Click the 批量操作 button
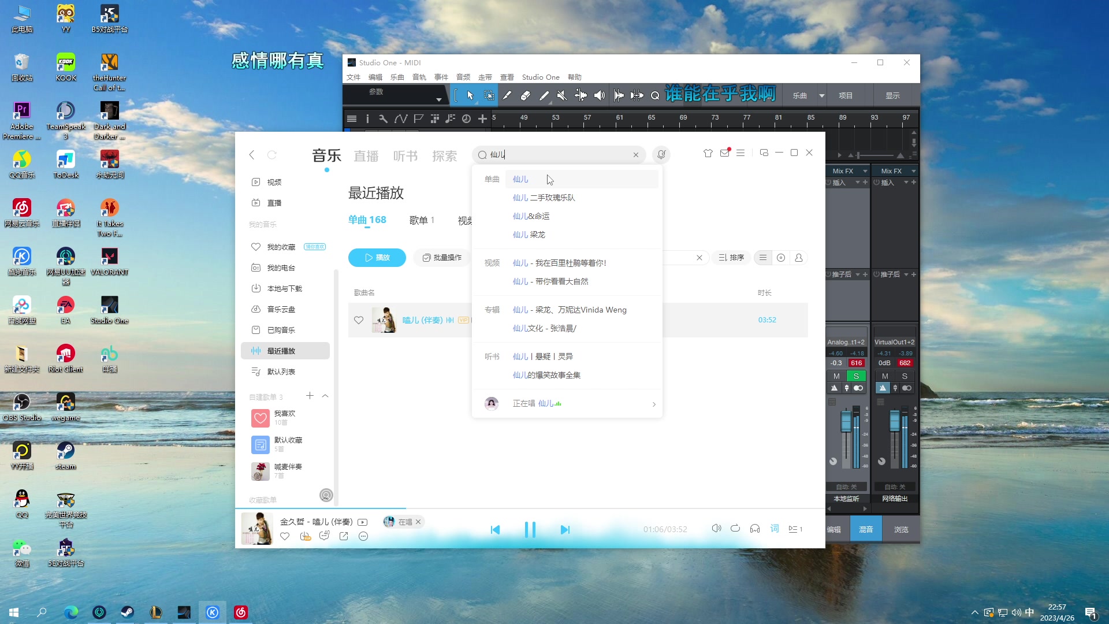The image size is (1109, 624). pyautogui.click(x=442, y=258)
